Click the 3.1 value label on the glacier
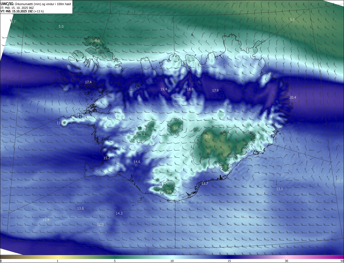The height and width of the screenshot is (263, 344). coord(207,137)
